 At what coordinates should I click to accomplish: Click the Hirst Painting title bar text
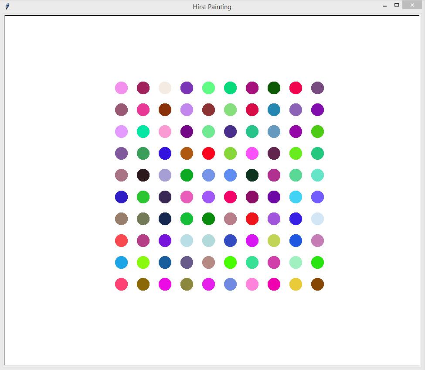(212, 7)
